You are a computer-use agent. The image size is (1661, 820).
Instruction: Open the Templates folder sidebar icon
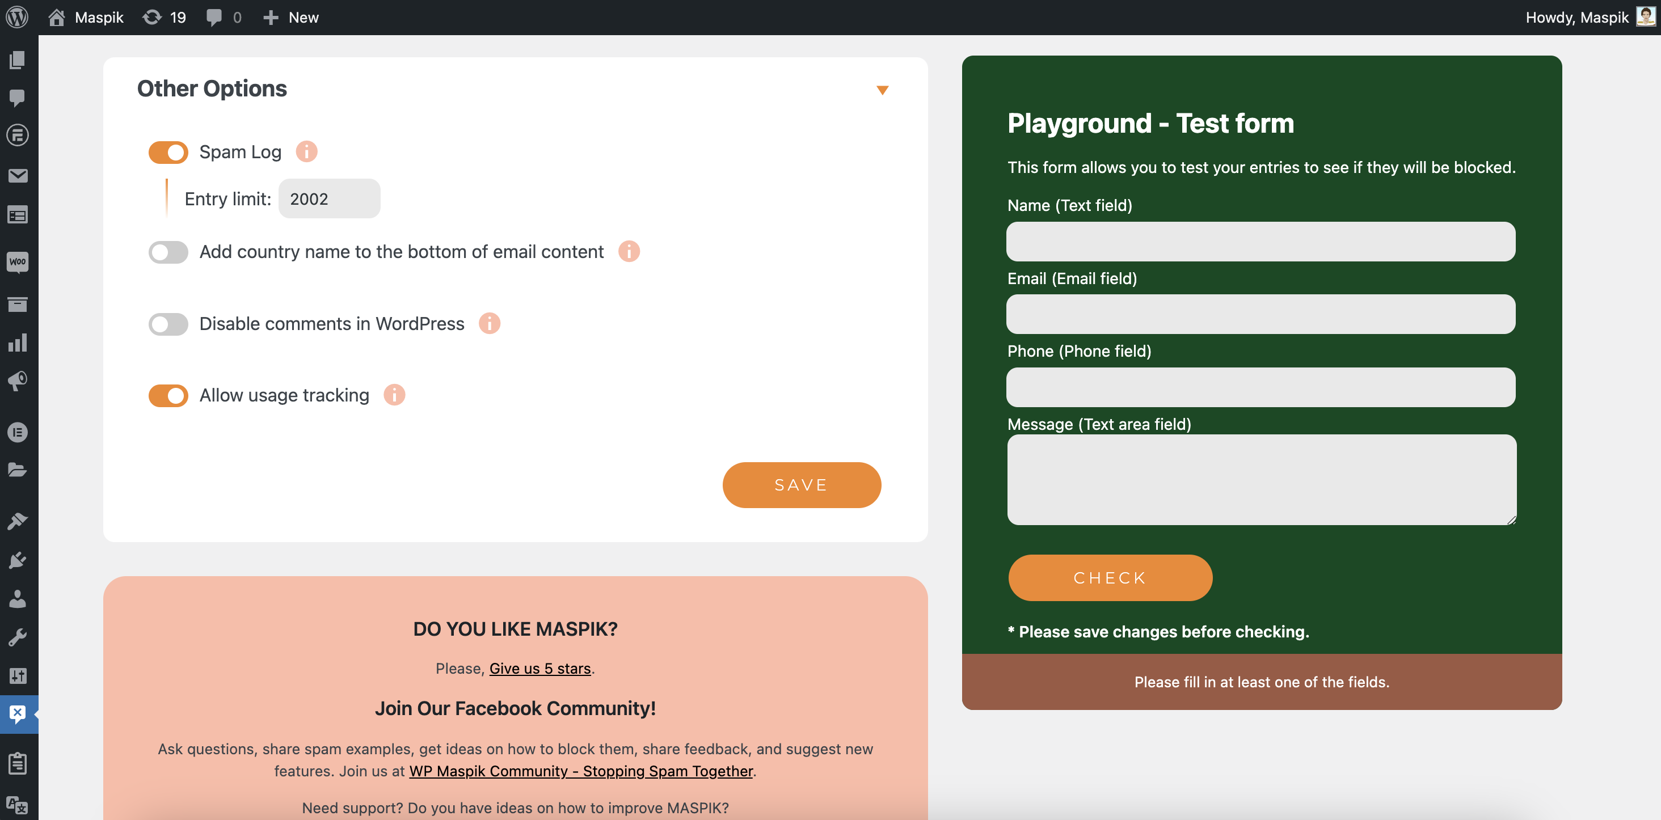point(18,470)
